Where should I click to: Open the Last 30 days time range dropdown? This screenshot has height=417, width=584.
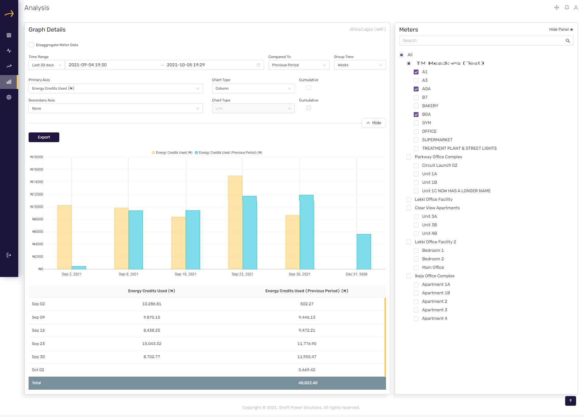click(47, 65)
